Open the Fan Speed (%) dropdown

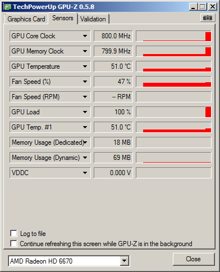(85, 82)
